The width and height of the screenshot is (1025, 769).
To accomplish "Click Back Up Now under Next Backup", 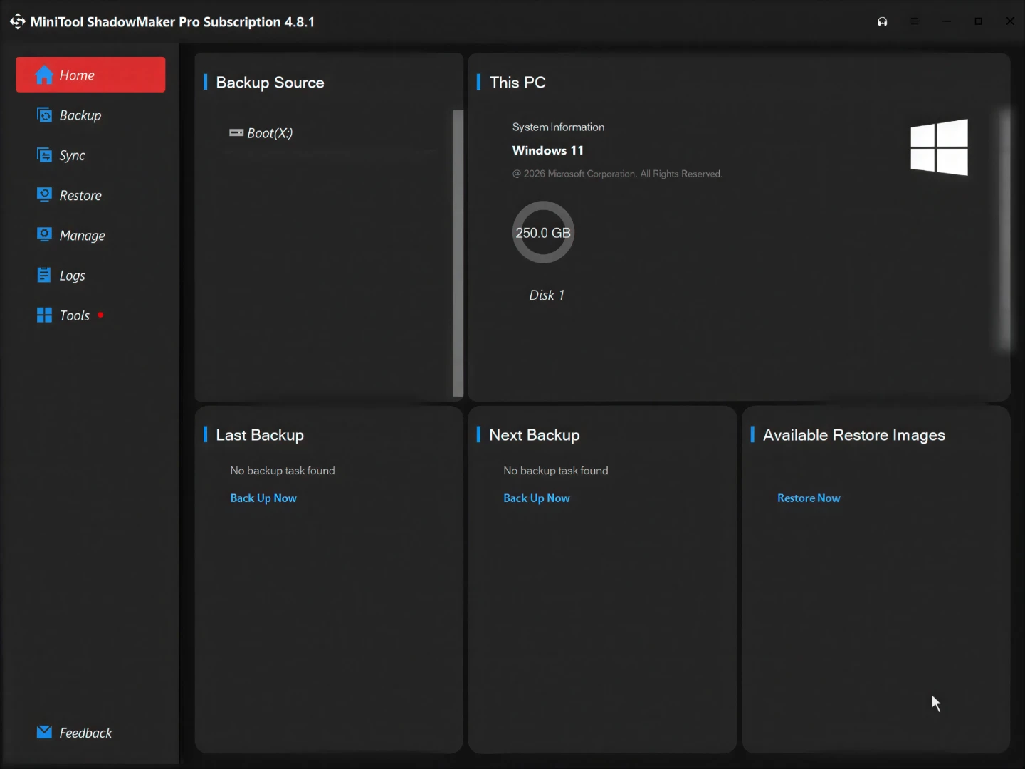I will [x=537, y=498].
